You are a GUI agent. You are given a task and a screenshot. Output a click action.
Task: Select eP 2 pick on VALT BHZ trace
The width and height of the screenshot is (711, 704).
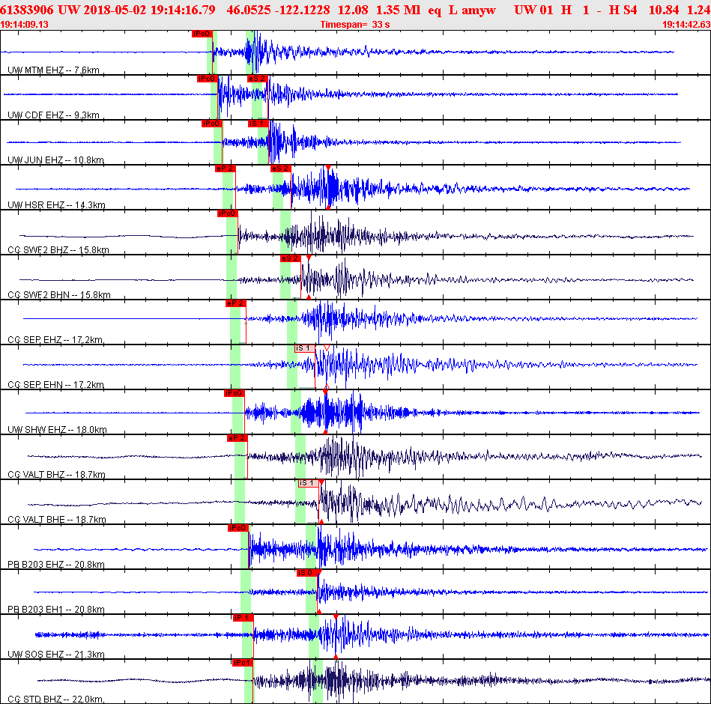237,438
